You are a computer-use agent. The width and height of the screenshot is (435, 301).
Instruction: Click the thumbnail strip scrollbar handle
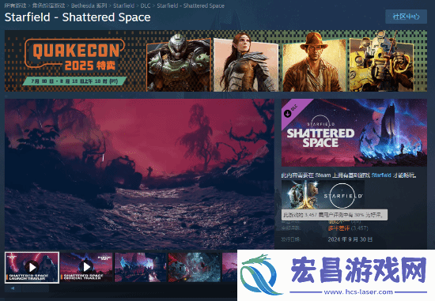36,288
